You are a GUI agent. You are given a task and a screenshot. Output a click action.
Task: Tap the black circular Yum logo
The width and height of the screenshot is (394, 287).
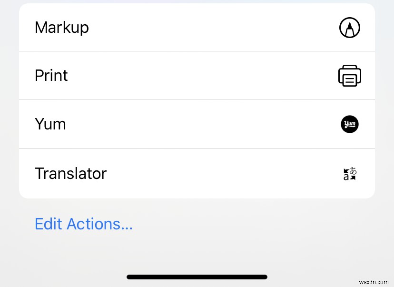pyautogui.click(x=350, y=124)
